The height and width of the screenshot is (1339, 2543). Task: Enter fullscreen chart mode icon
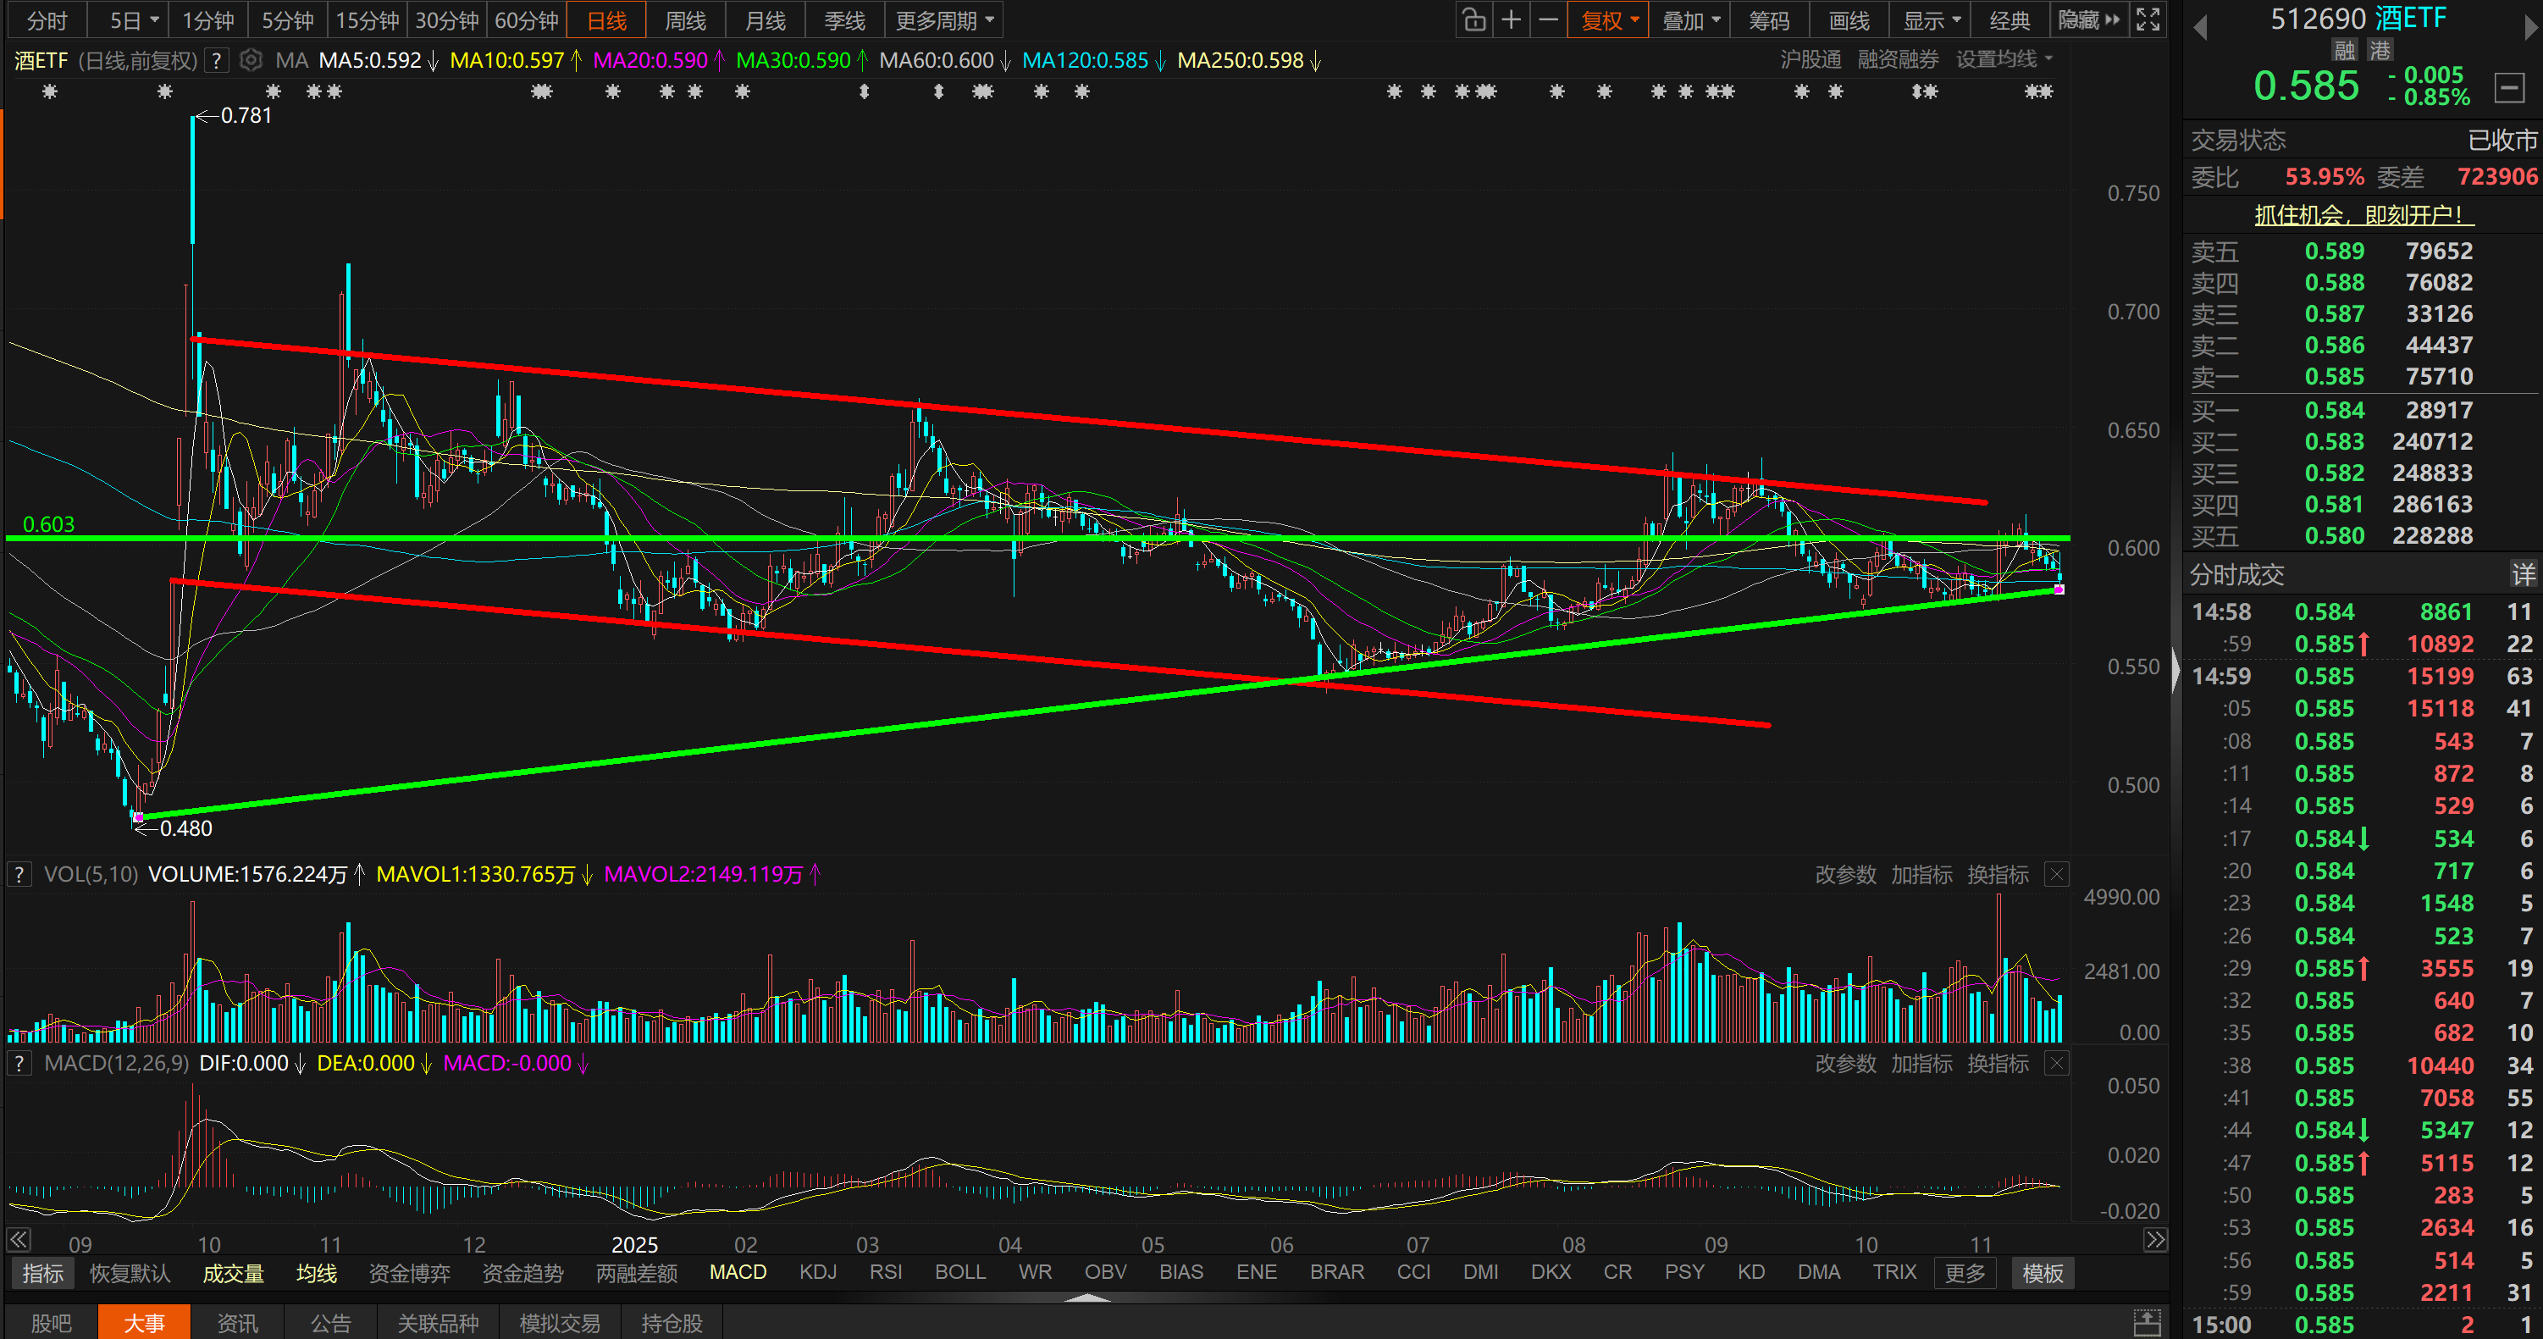[2148, 19]
